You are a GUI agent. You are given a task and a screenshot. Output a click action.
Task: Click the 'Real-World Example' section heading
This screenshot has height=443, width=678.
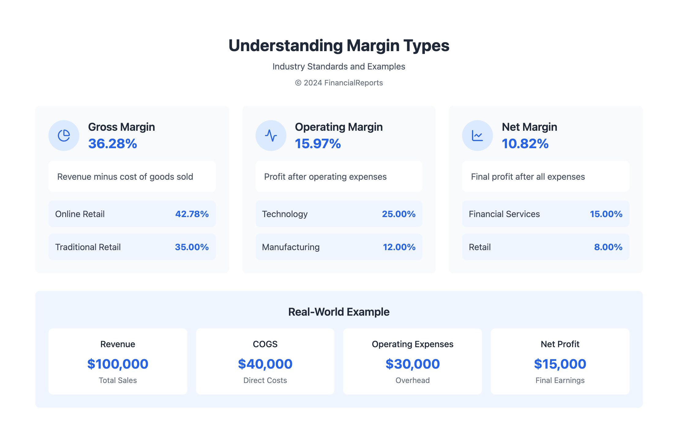(x=339, y=312)
